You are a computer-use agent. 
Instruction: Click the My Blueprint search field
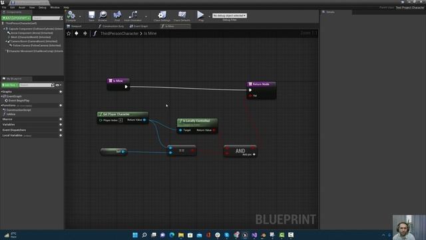click(37, 85)
